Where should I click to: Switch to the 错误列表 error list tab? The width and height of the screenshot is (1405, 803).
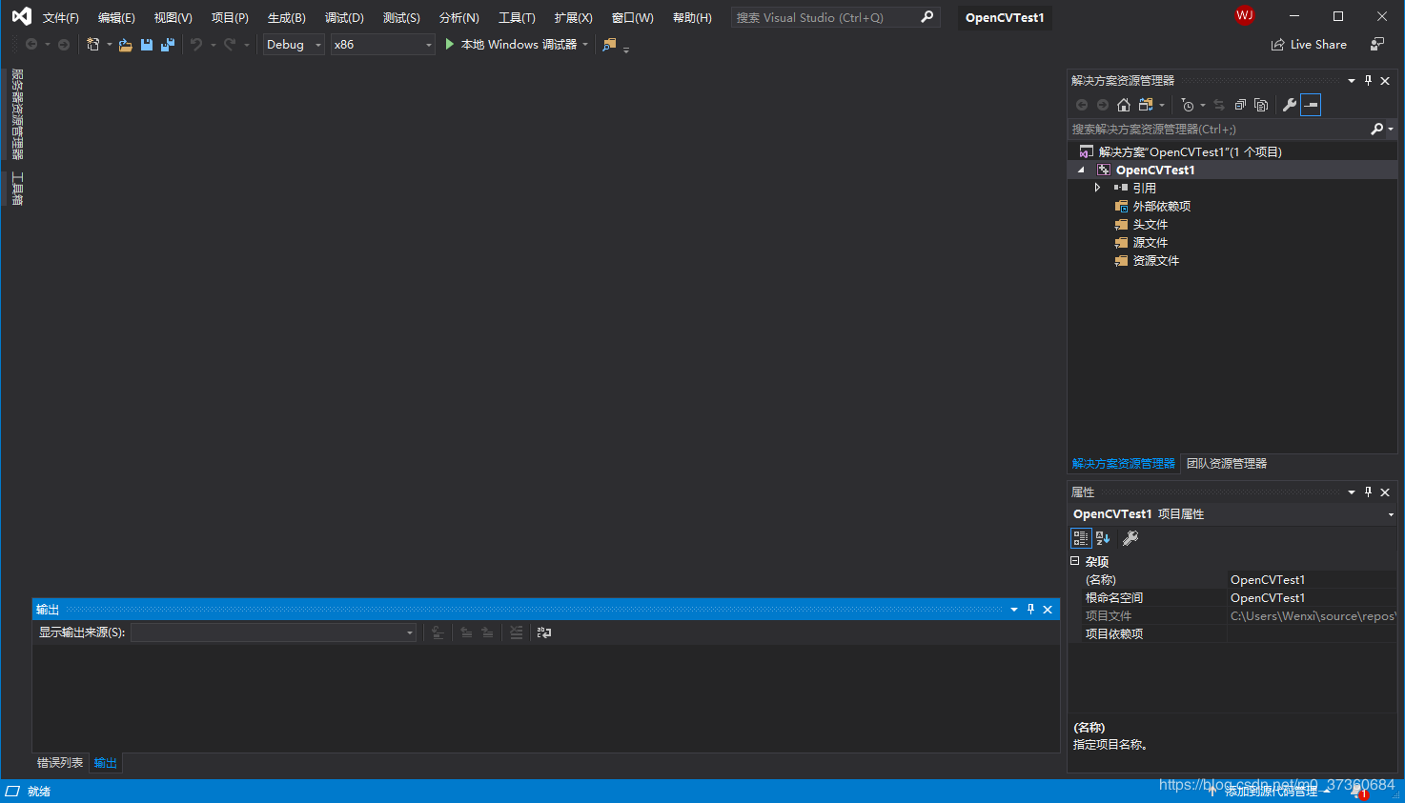pos(60,763)
